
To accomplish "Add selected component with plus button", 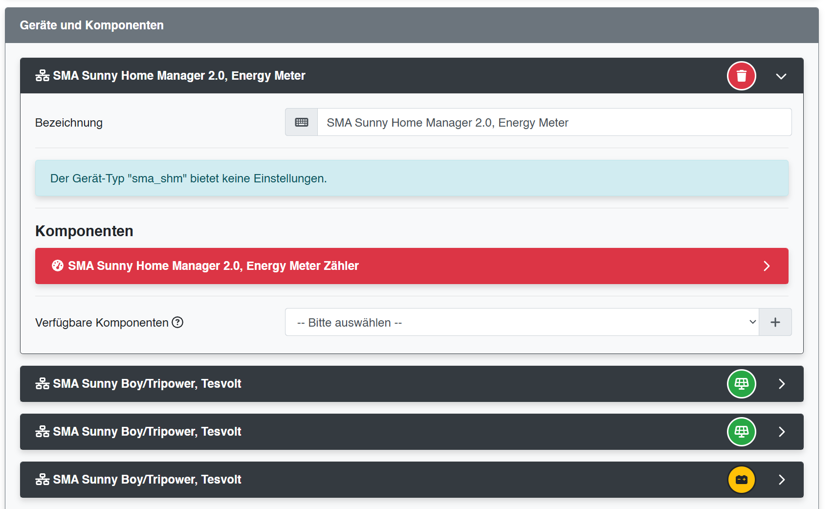I will [x=775, y=322].
